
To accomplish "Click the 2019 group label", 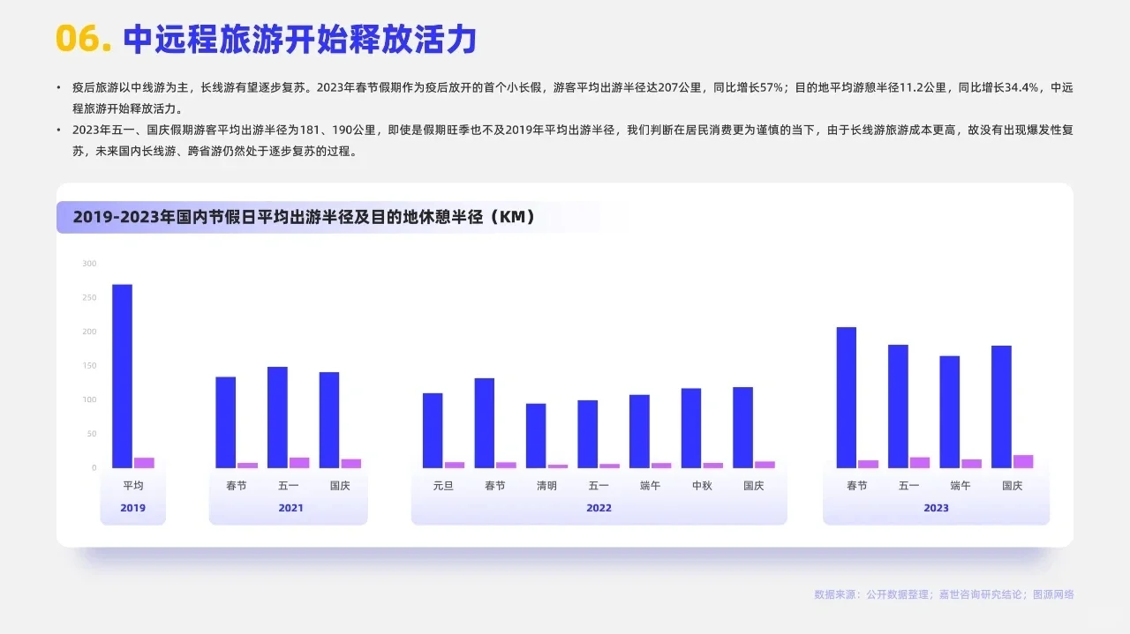I will click(132, 507).
